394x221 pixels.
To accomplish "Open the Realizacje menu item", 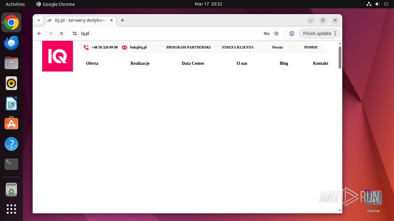I will coord(140,63).
